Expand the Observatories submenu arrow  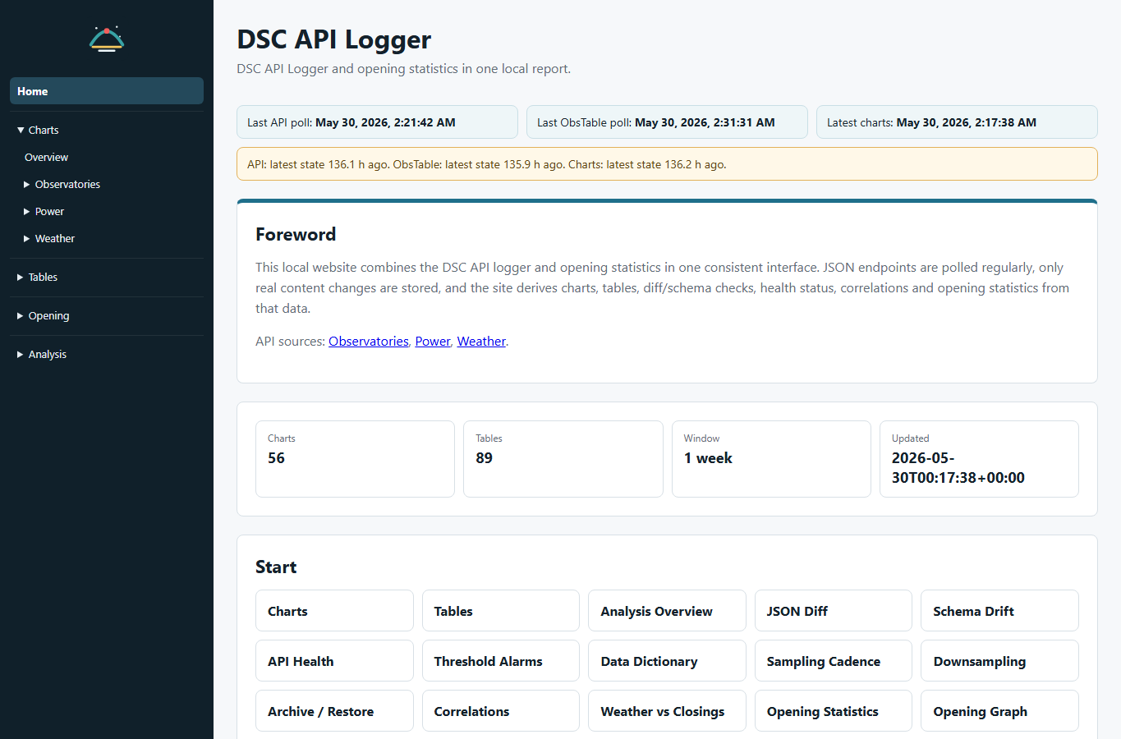[x=27, y=185]
